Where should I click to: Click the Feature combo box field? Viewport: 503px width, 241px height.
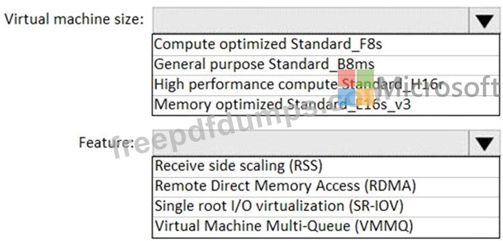(310, 143)
